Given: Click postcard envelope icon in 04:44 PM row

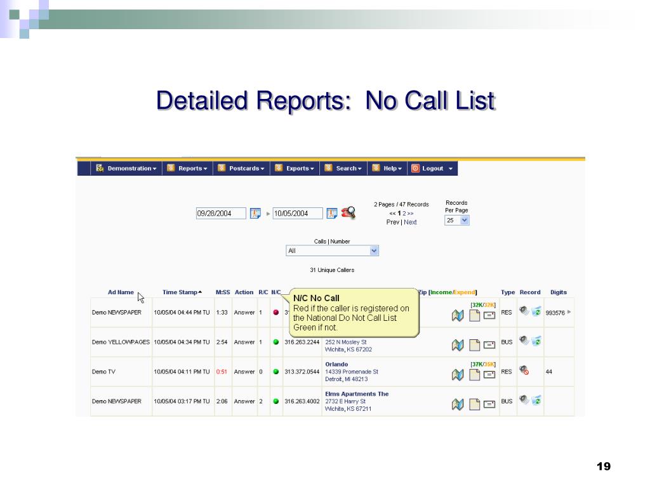Looking at the screenshot, I should coord(489,316).
